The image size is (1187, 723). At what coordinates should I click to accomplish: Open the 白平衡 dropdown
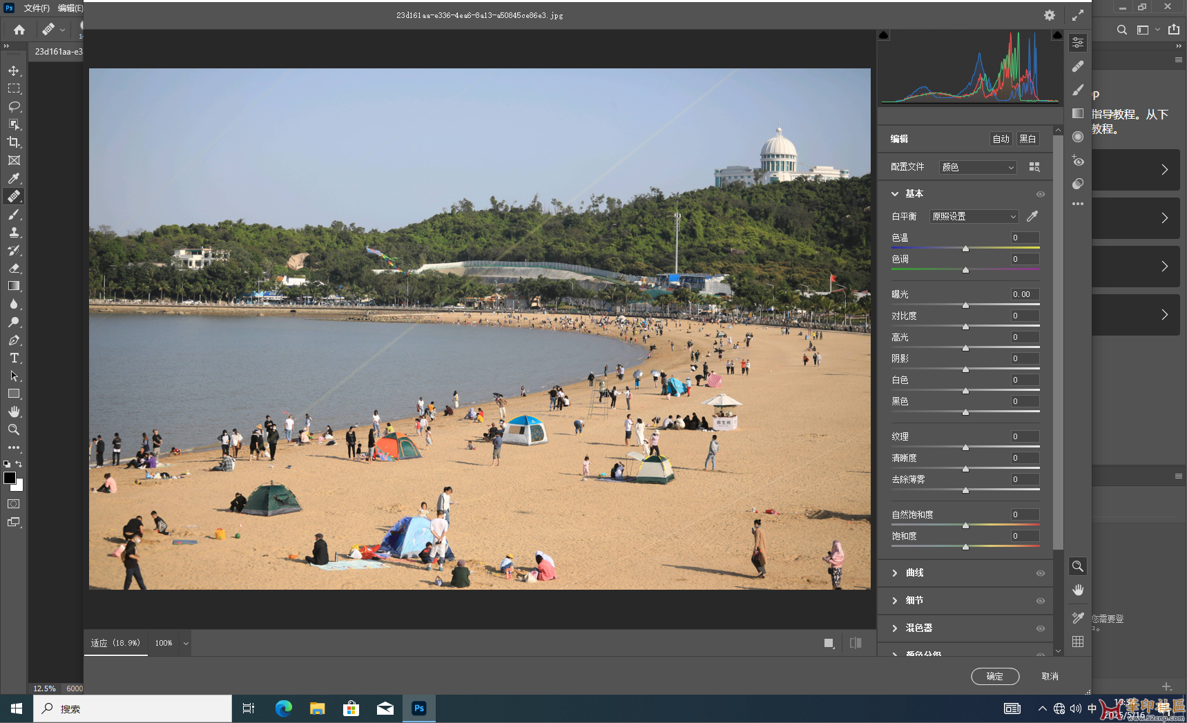click(x=974, y=216)
